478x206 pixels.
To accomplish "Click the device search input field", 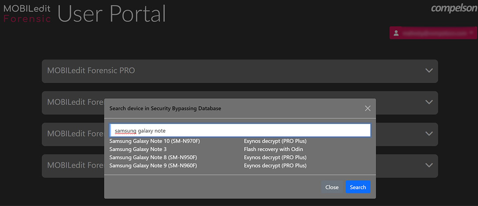I will pos(240,131).
